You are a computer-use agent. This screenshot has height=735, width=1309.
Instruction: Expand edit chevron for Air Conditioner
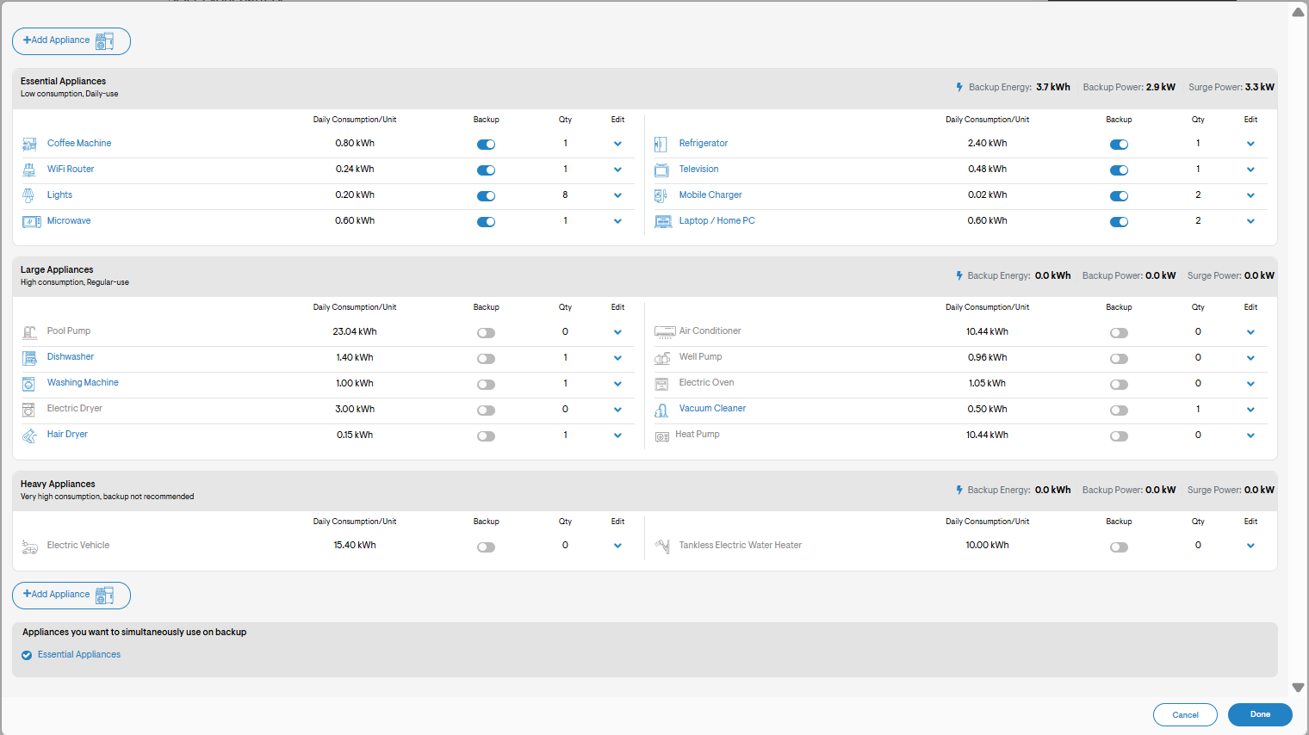point(1250,332)
